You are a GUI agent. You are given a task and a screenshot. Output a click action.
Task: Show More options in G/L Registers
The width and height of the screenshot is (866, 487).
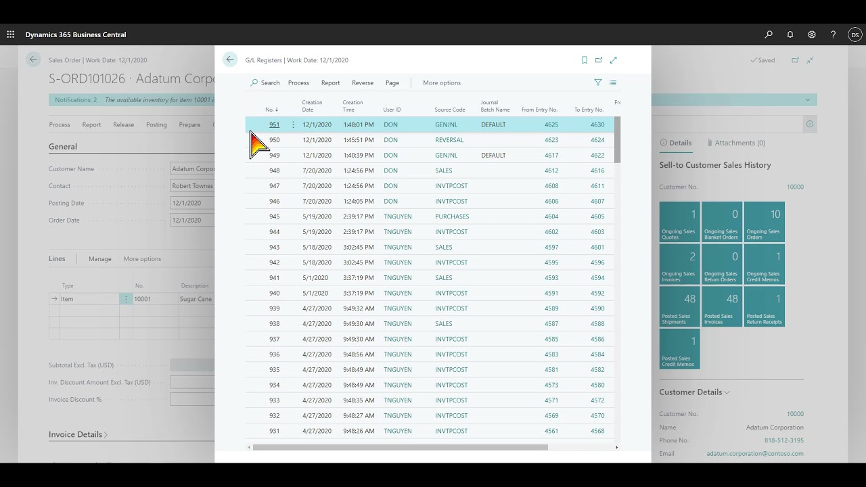(x=442, y=83)
